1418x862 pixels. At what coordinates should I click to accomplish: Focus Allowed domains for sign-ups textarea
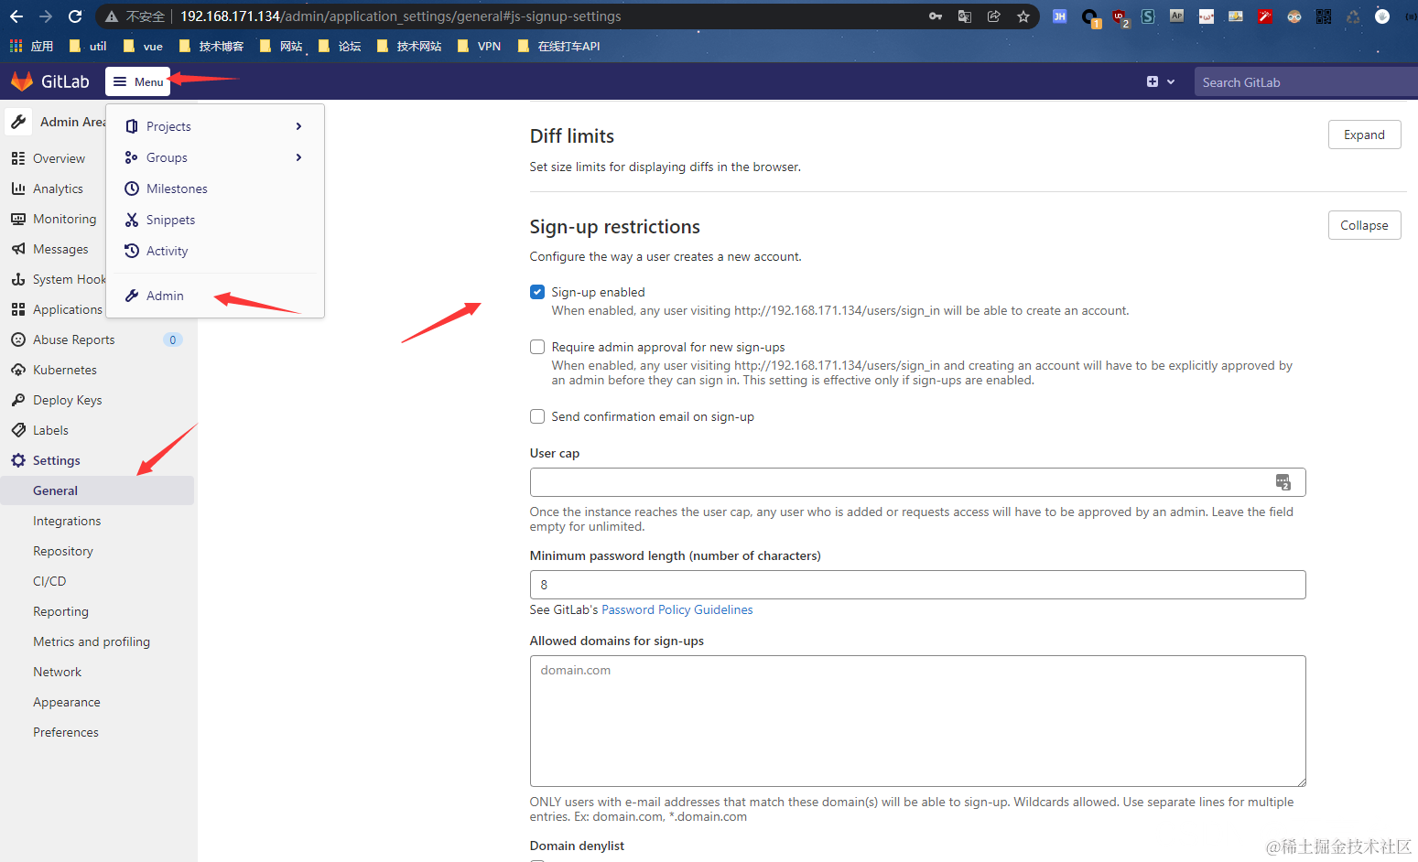pos(917,721)
